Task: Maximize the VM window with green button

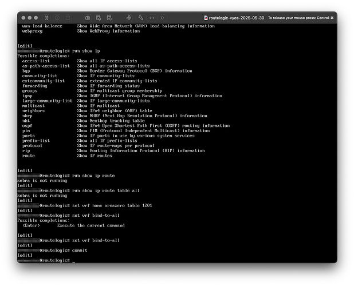Action: pos(36,18)
